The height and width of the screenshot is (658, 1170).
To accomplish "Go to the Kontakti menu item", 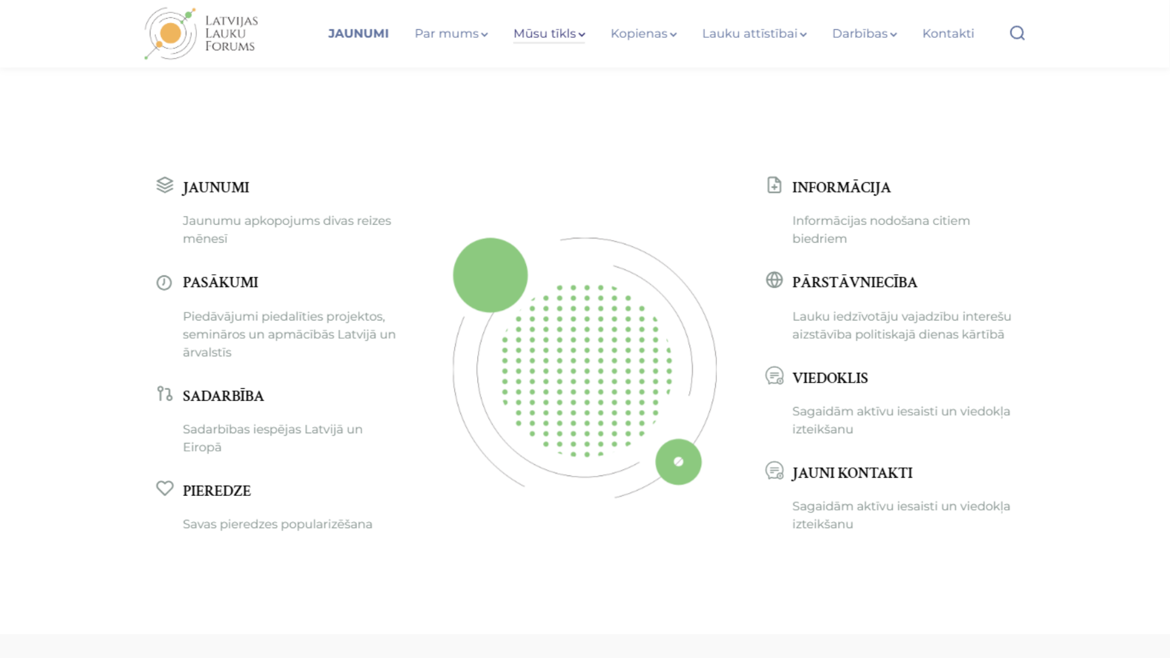I will [x=948, y=34].
